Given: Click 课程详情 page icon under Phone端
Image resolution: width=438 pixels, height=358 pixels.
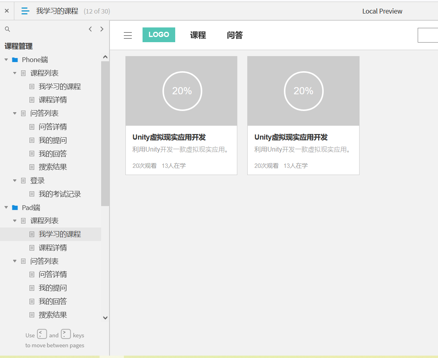Looking at the screenshot, I should click(32, 100).
